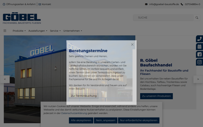Accept all cookies with Alle akzeptieren
203x127 pixels.
[81, 120]
